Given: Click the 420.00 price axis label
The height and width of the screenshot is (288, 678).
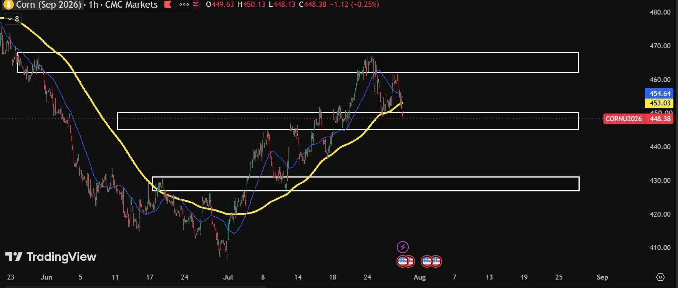Looking at the screenshot, I should pyautogui.click(x=660, y=214).
